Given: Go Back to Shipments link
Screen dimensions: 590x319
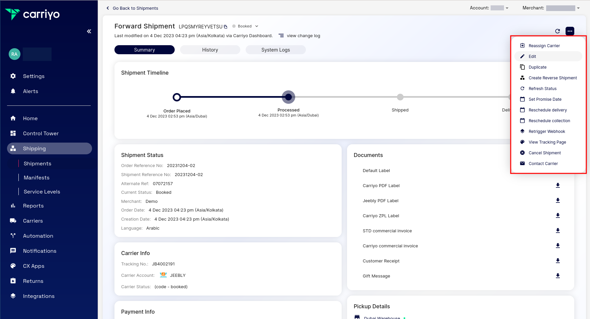Looking at the screenshot, I should 132,8.
